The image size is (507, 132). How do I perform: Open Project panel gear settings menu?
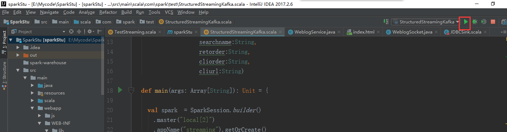point(90,32)
